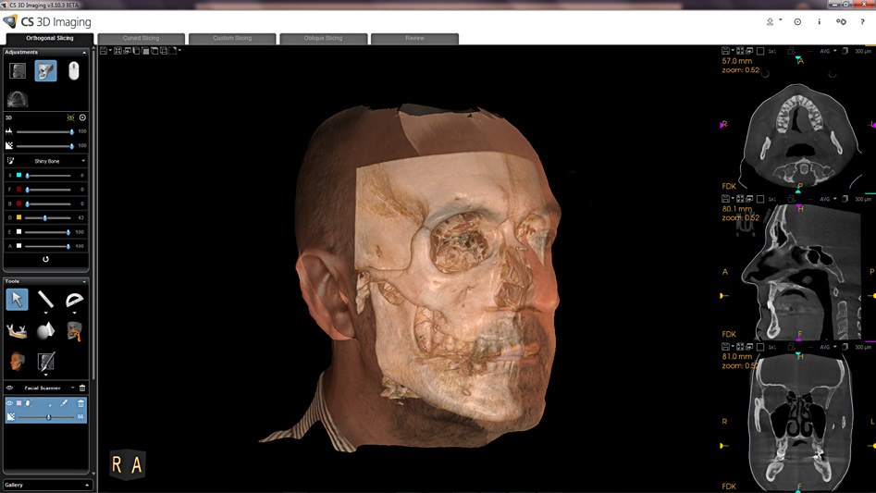Click the eyedropper icon in scan row

point(64,403)
